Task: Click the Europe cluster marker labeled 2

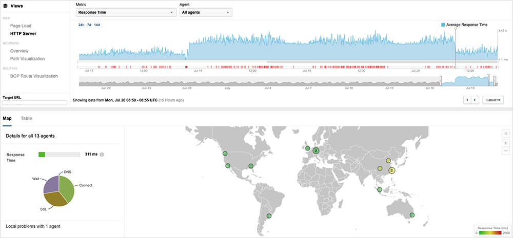Action: pos(316,150)
